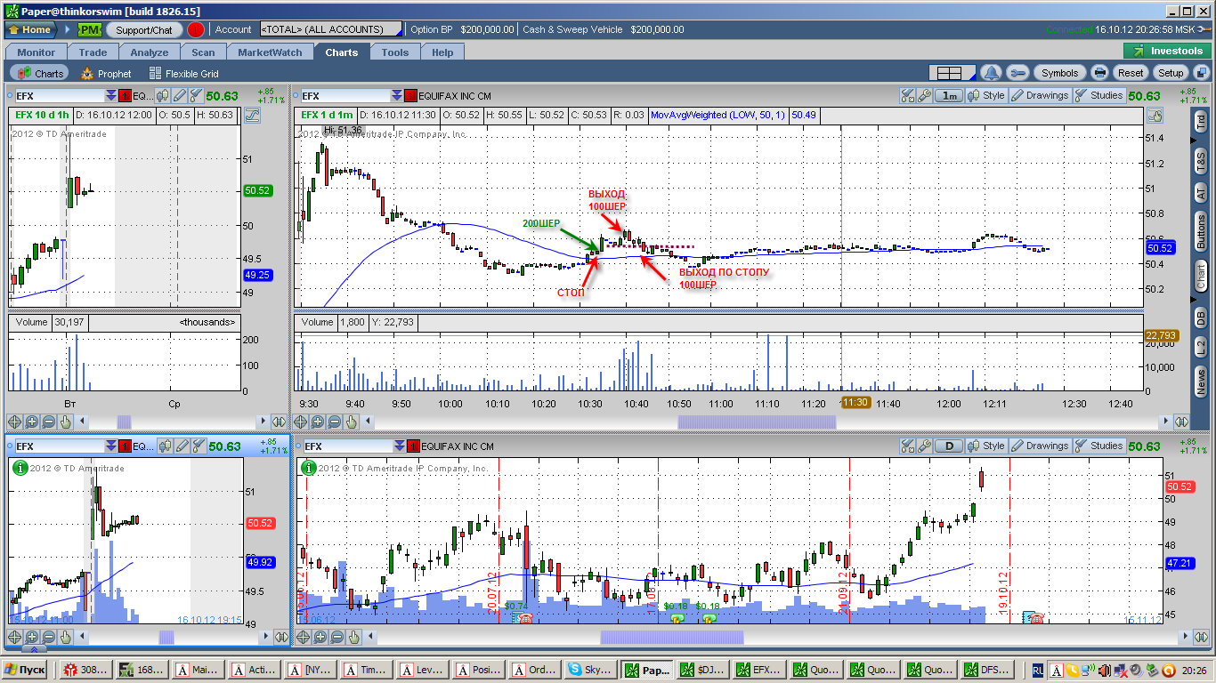Open the Windows Пуск start button
The image size is (1216, 683).
26,670
